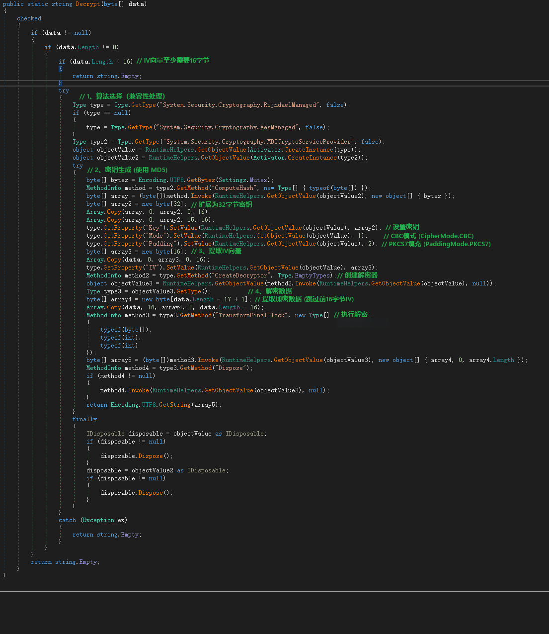This screenshot has height=634, width=549.
Task: Click the 密钥生成 (使用 MD5) comment
Action: click(128, 170)
